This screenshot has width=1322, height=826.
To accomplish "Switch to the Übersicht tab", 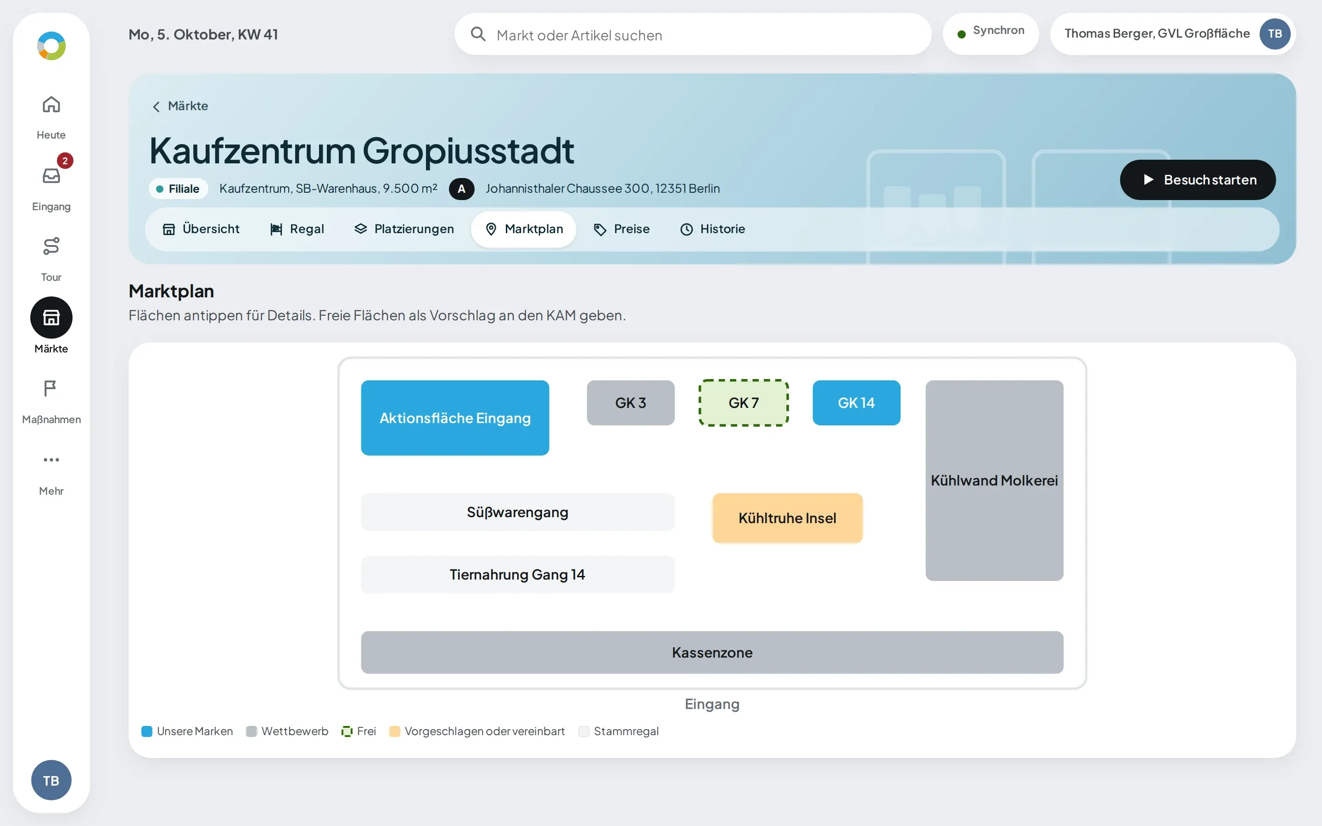I will click(x=201, y=229).
